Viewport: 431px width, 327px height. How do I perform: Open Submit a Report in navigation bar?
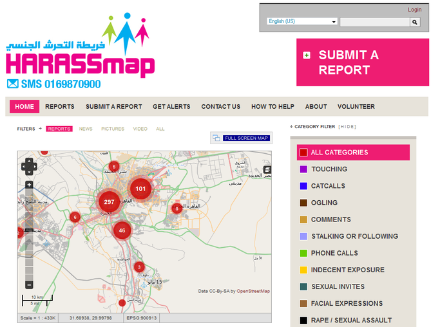114,106
